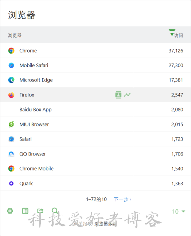Click the Microsoft Edge logo icon

coord(11,80)
